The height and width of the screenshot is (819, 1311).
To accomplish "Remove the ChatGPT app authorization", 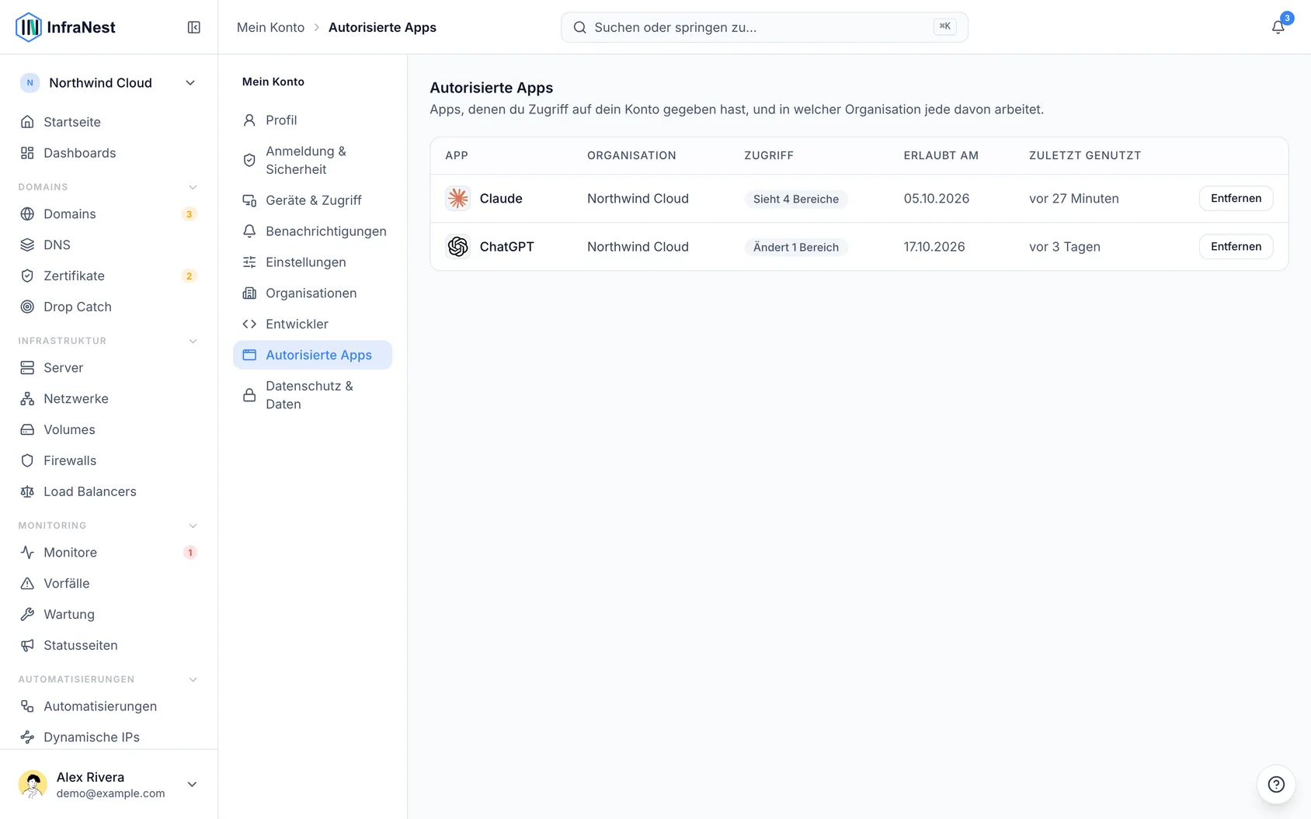I will 1236,247.
